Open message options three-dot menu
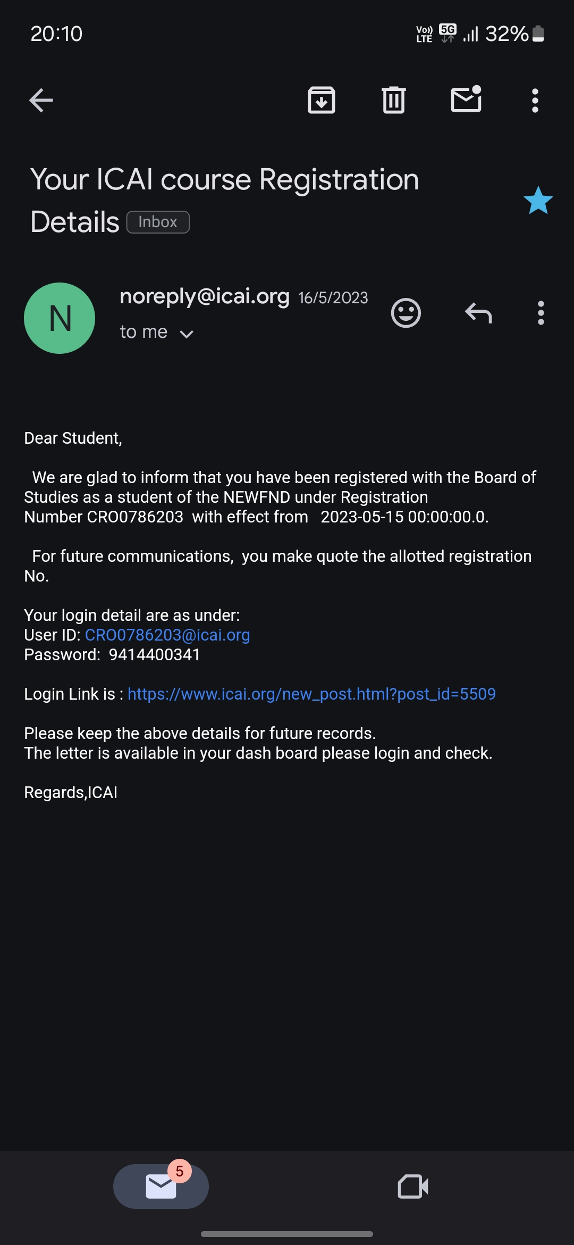This screenshot has height=1245, width=574. [541, 313]
